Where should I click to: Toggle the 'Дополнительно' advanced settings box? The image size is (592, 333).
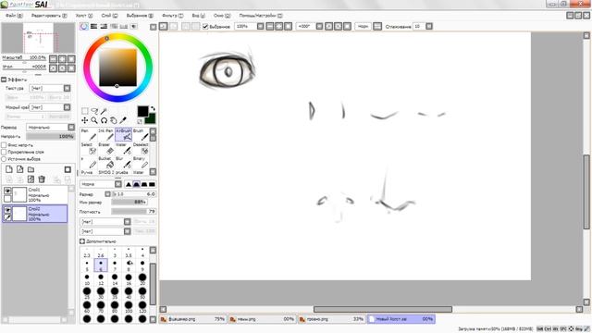click(x=82, y=240)
